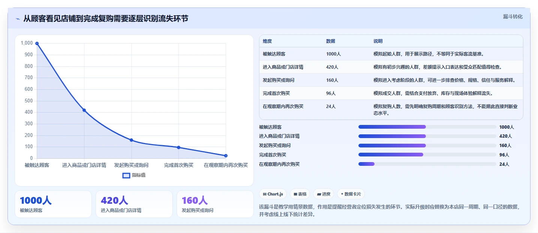The height and width of the screenshot is (233, 538).
Task: Click the 被触达顾客 progress bar
Action: (427, 127)
